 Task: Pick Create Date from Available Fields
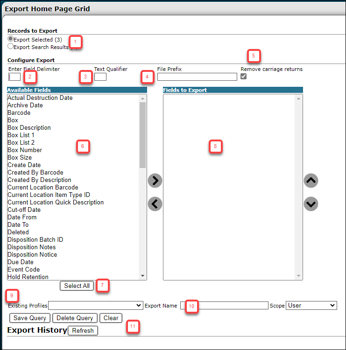tap(24, 165)
